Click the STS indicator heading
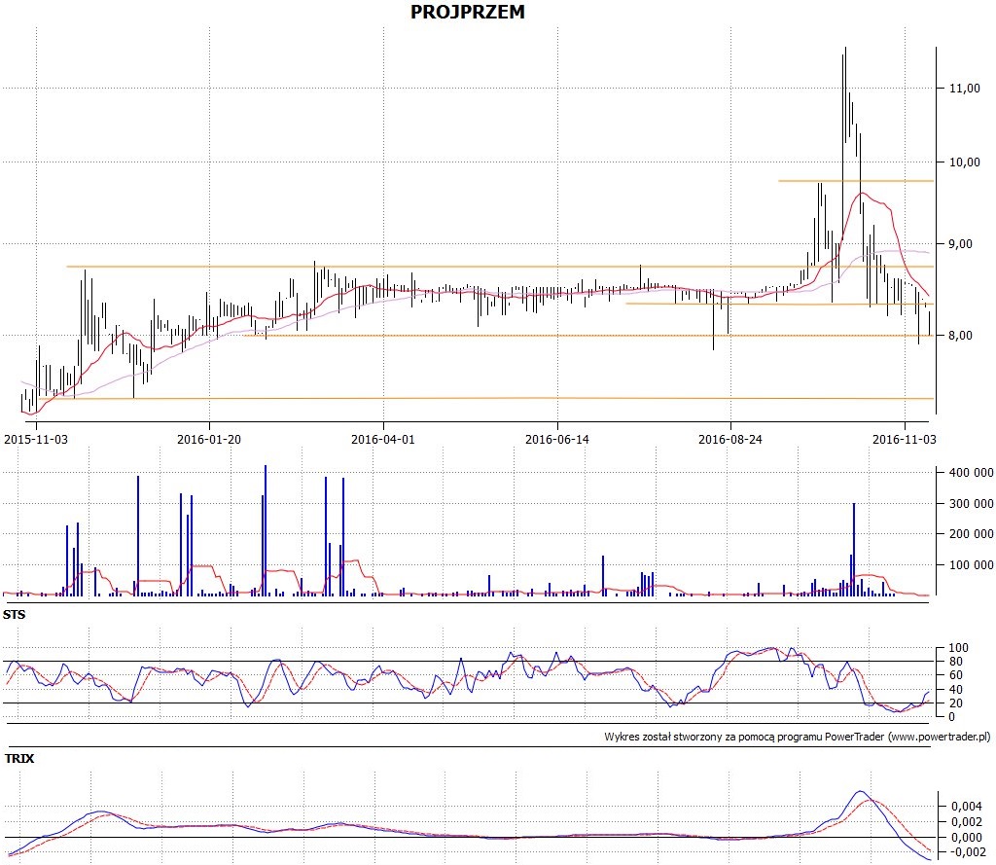 click(14, 615)
